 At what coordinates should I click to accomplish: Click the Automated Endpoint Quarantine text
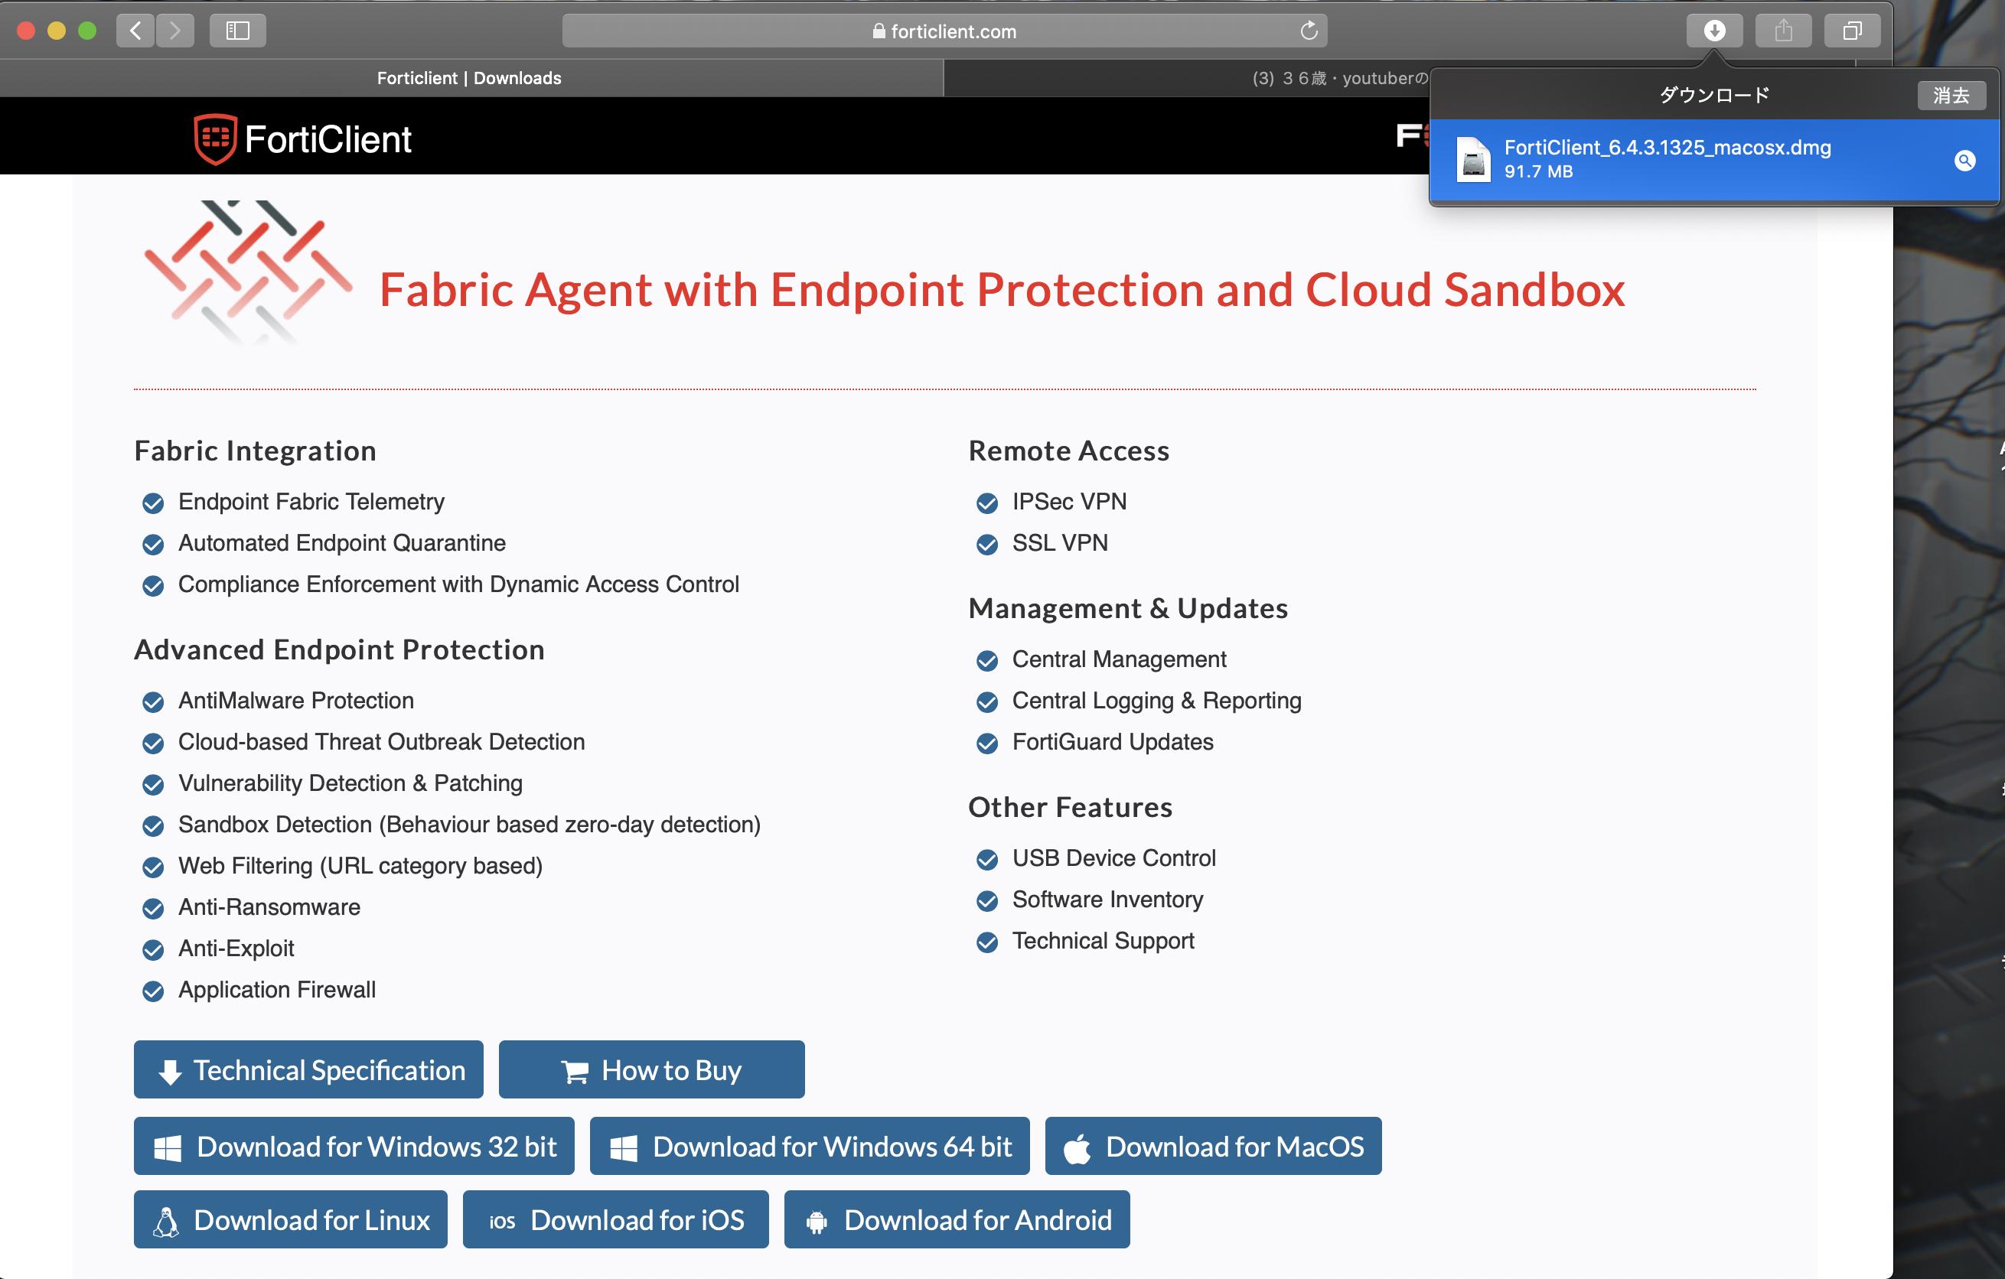342,543
